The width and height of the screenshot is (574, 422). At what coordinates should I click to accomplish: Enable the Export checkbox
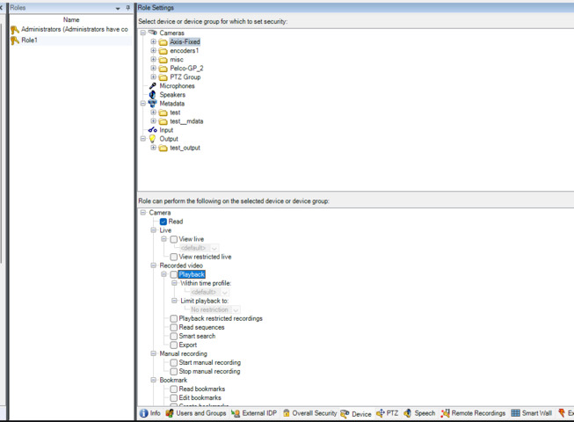[x=174, y=345]
